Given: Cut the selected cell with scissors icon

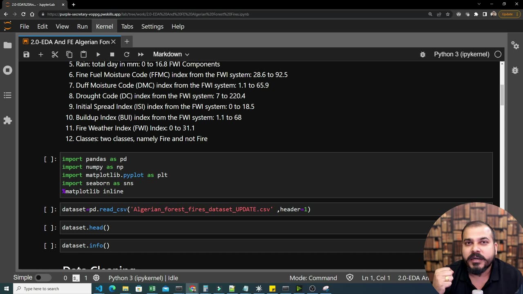Looking at the screenshot, I should click(55, 54).
